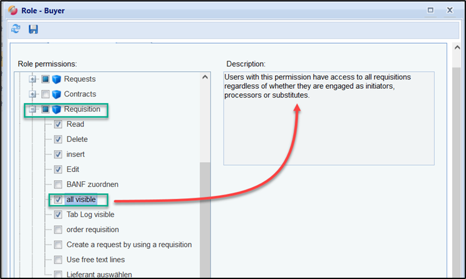Select the order requisition label
This screenshot has width=466, height=279.
[92, 230]
